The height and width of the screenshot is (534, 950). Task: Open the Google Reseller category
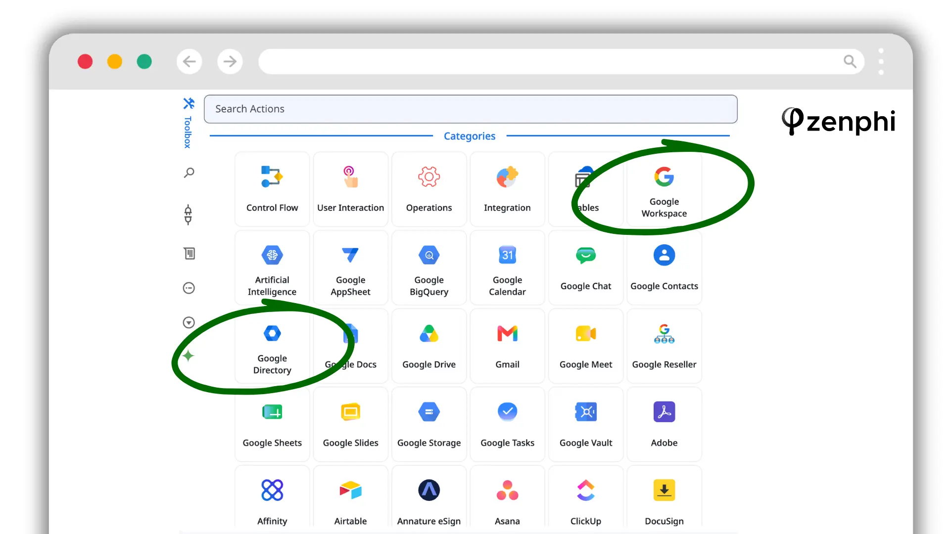point(664,346)
